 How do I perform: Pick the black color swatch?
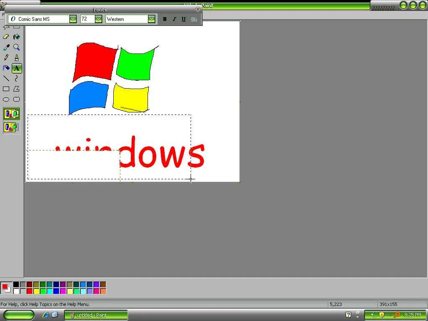[x=16, y=285]
